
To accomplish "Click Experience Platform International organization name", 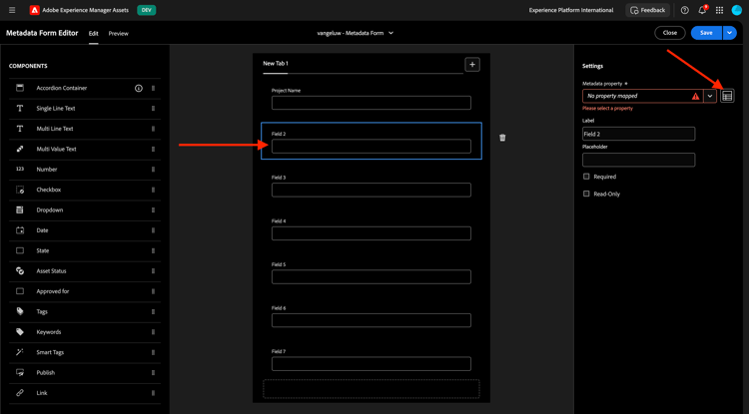I will (x=571, y=10).
